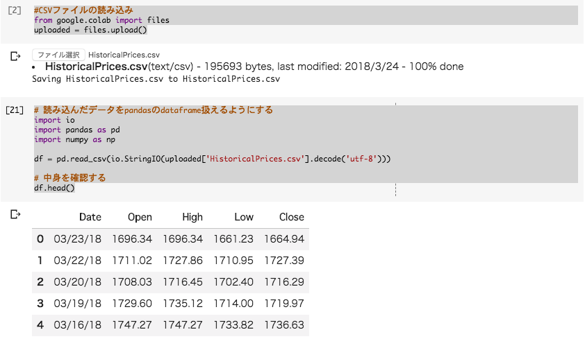Click the date cell 03/16/18

[77, 325]
